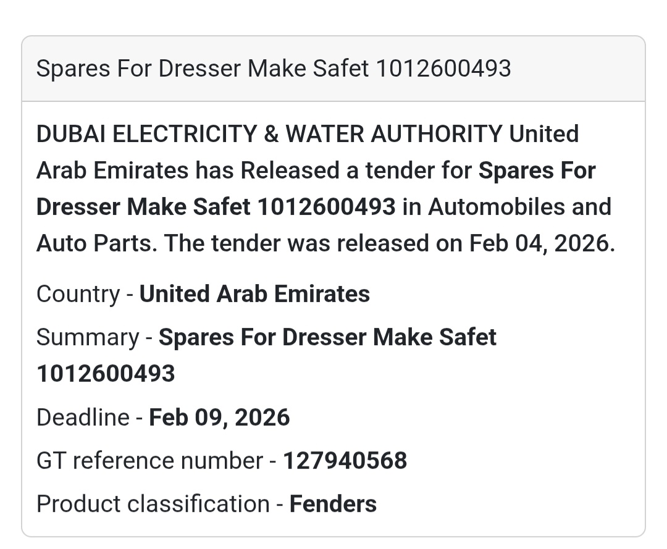Click the "Country" field label

pos(78,294)
